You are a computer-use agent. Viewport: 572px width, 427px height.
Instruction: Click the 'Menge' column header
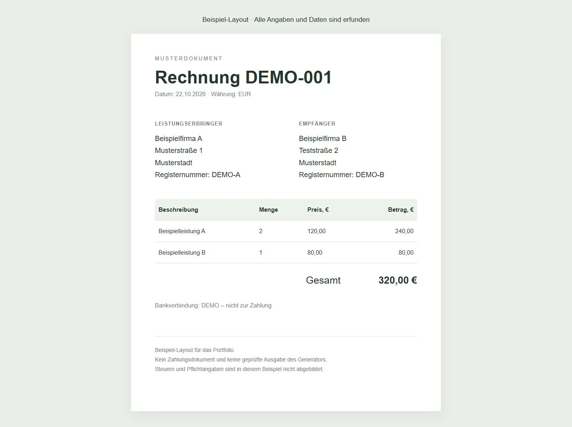269,210
